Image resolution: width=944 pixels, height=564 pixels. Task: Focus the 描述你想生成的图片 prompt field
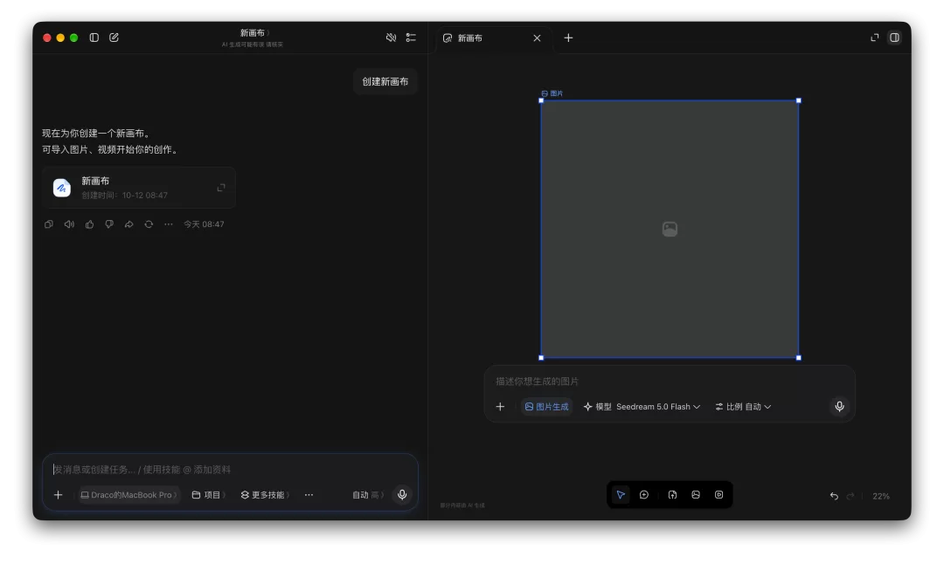pyautogui.click(x=670, y=382)
